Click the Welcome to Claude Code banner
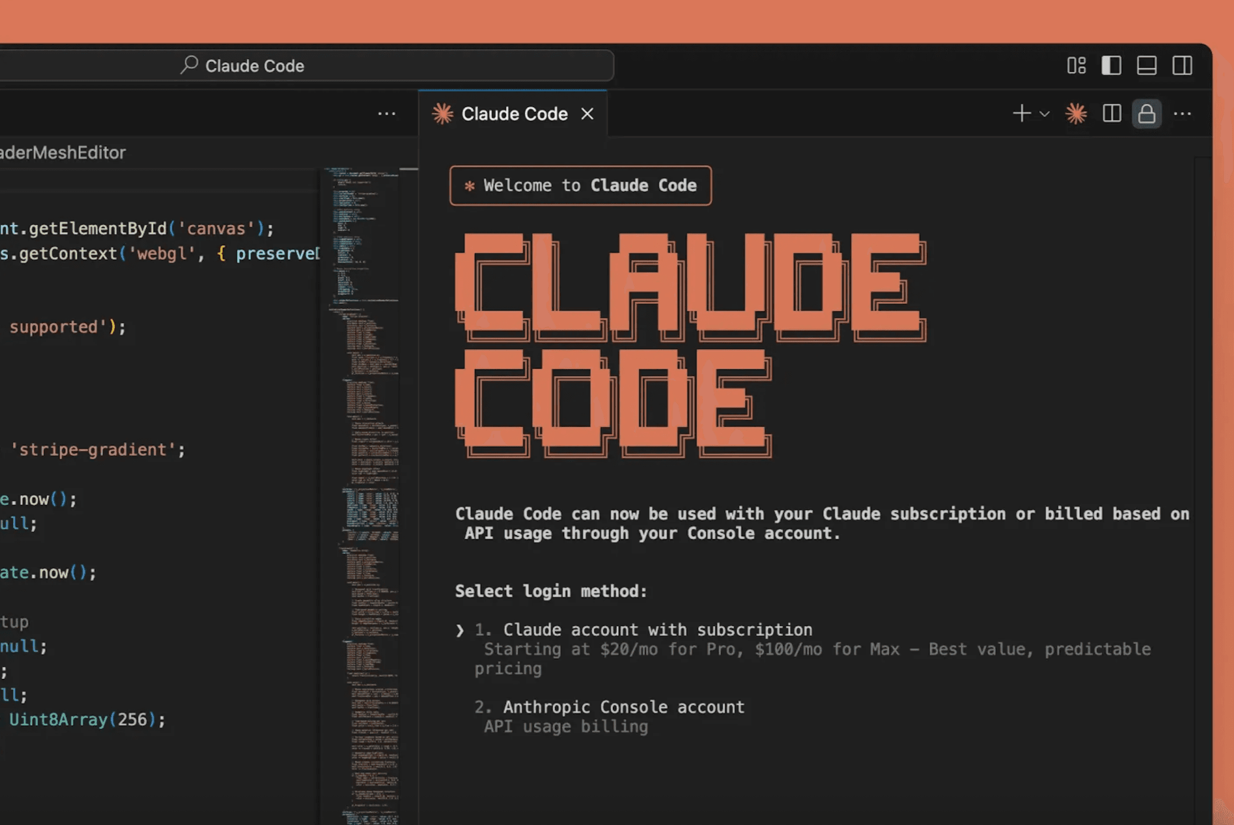The width and height of the screenshot is (1234, 825). pos(580,185)
